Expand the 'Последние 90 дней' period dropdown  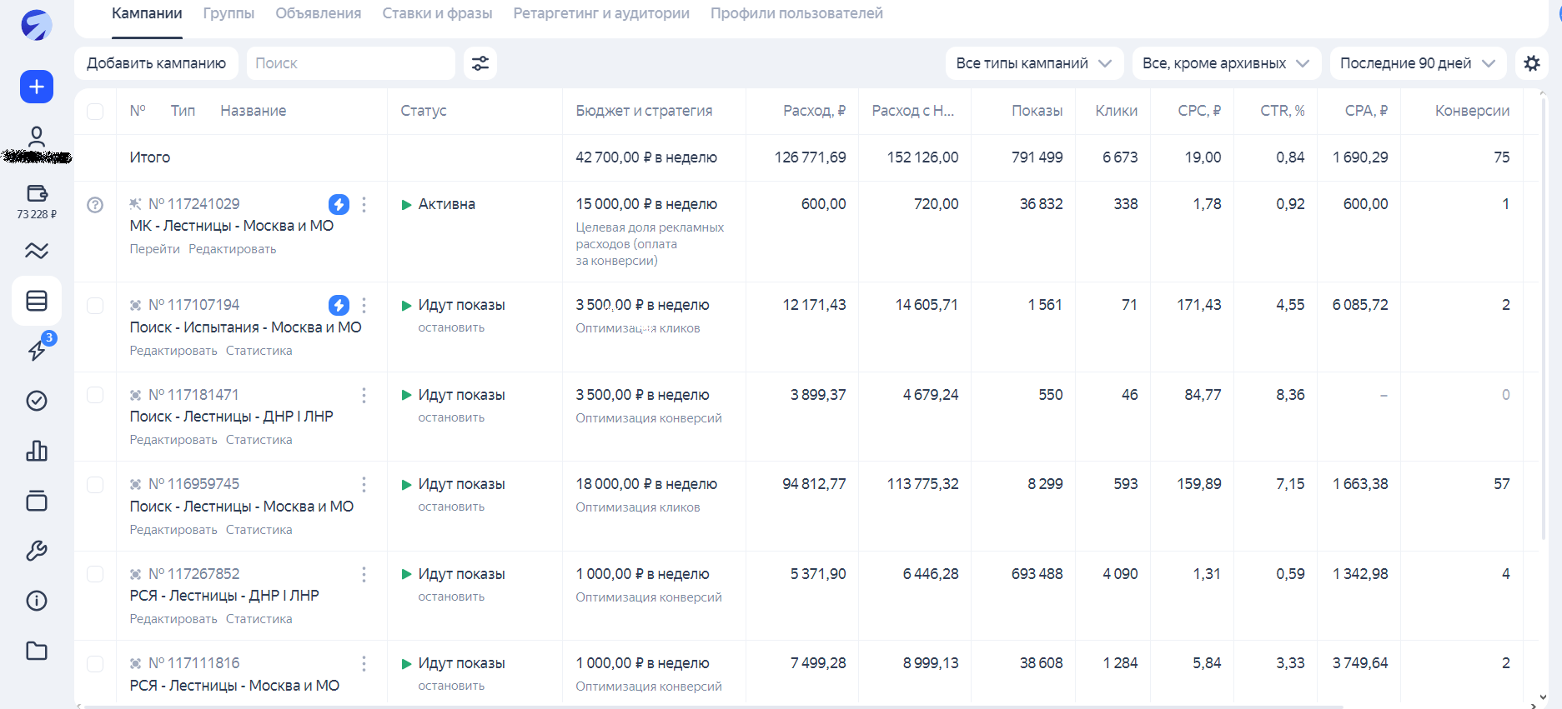point(1417,63)
